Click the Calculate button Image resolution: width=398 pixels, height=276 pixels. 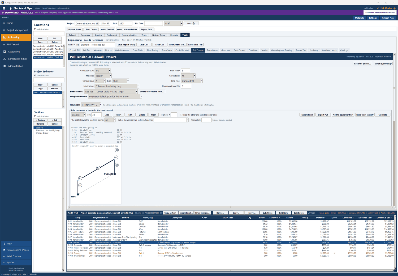[383, 115]
